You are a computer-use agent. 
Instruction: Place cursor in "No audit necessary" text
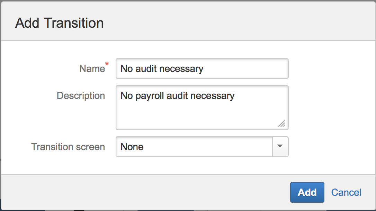162,68
